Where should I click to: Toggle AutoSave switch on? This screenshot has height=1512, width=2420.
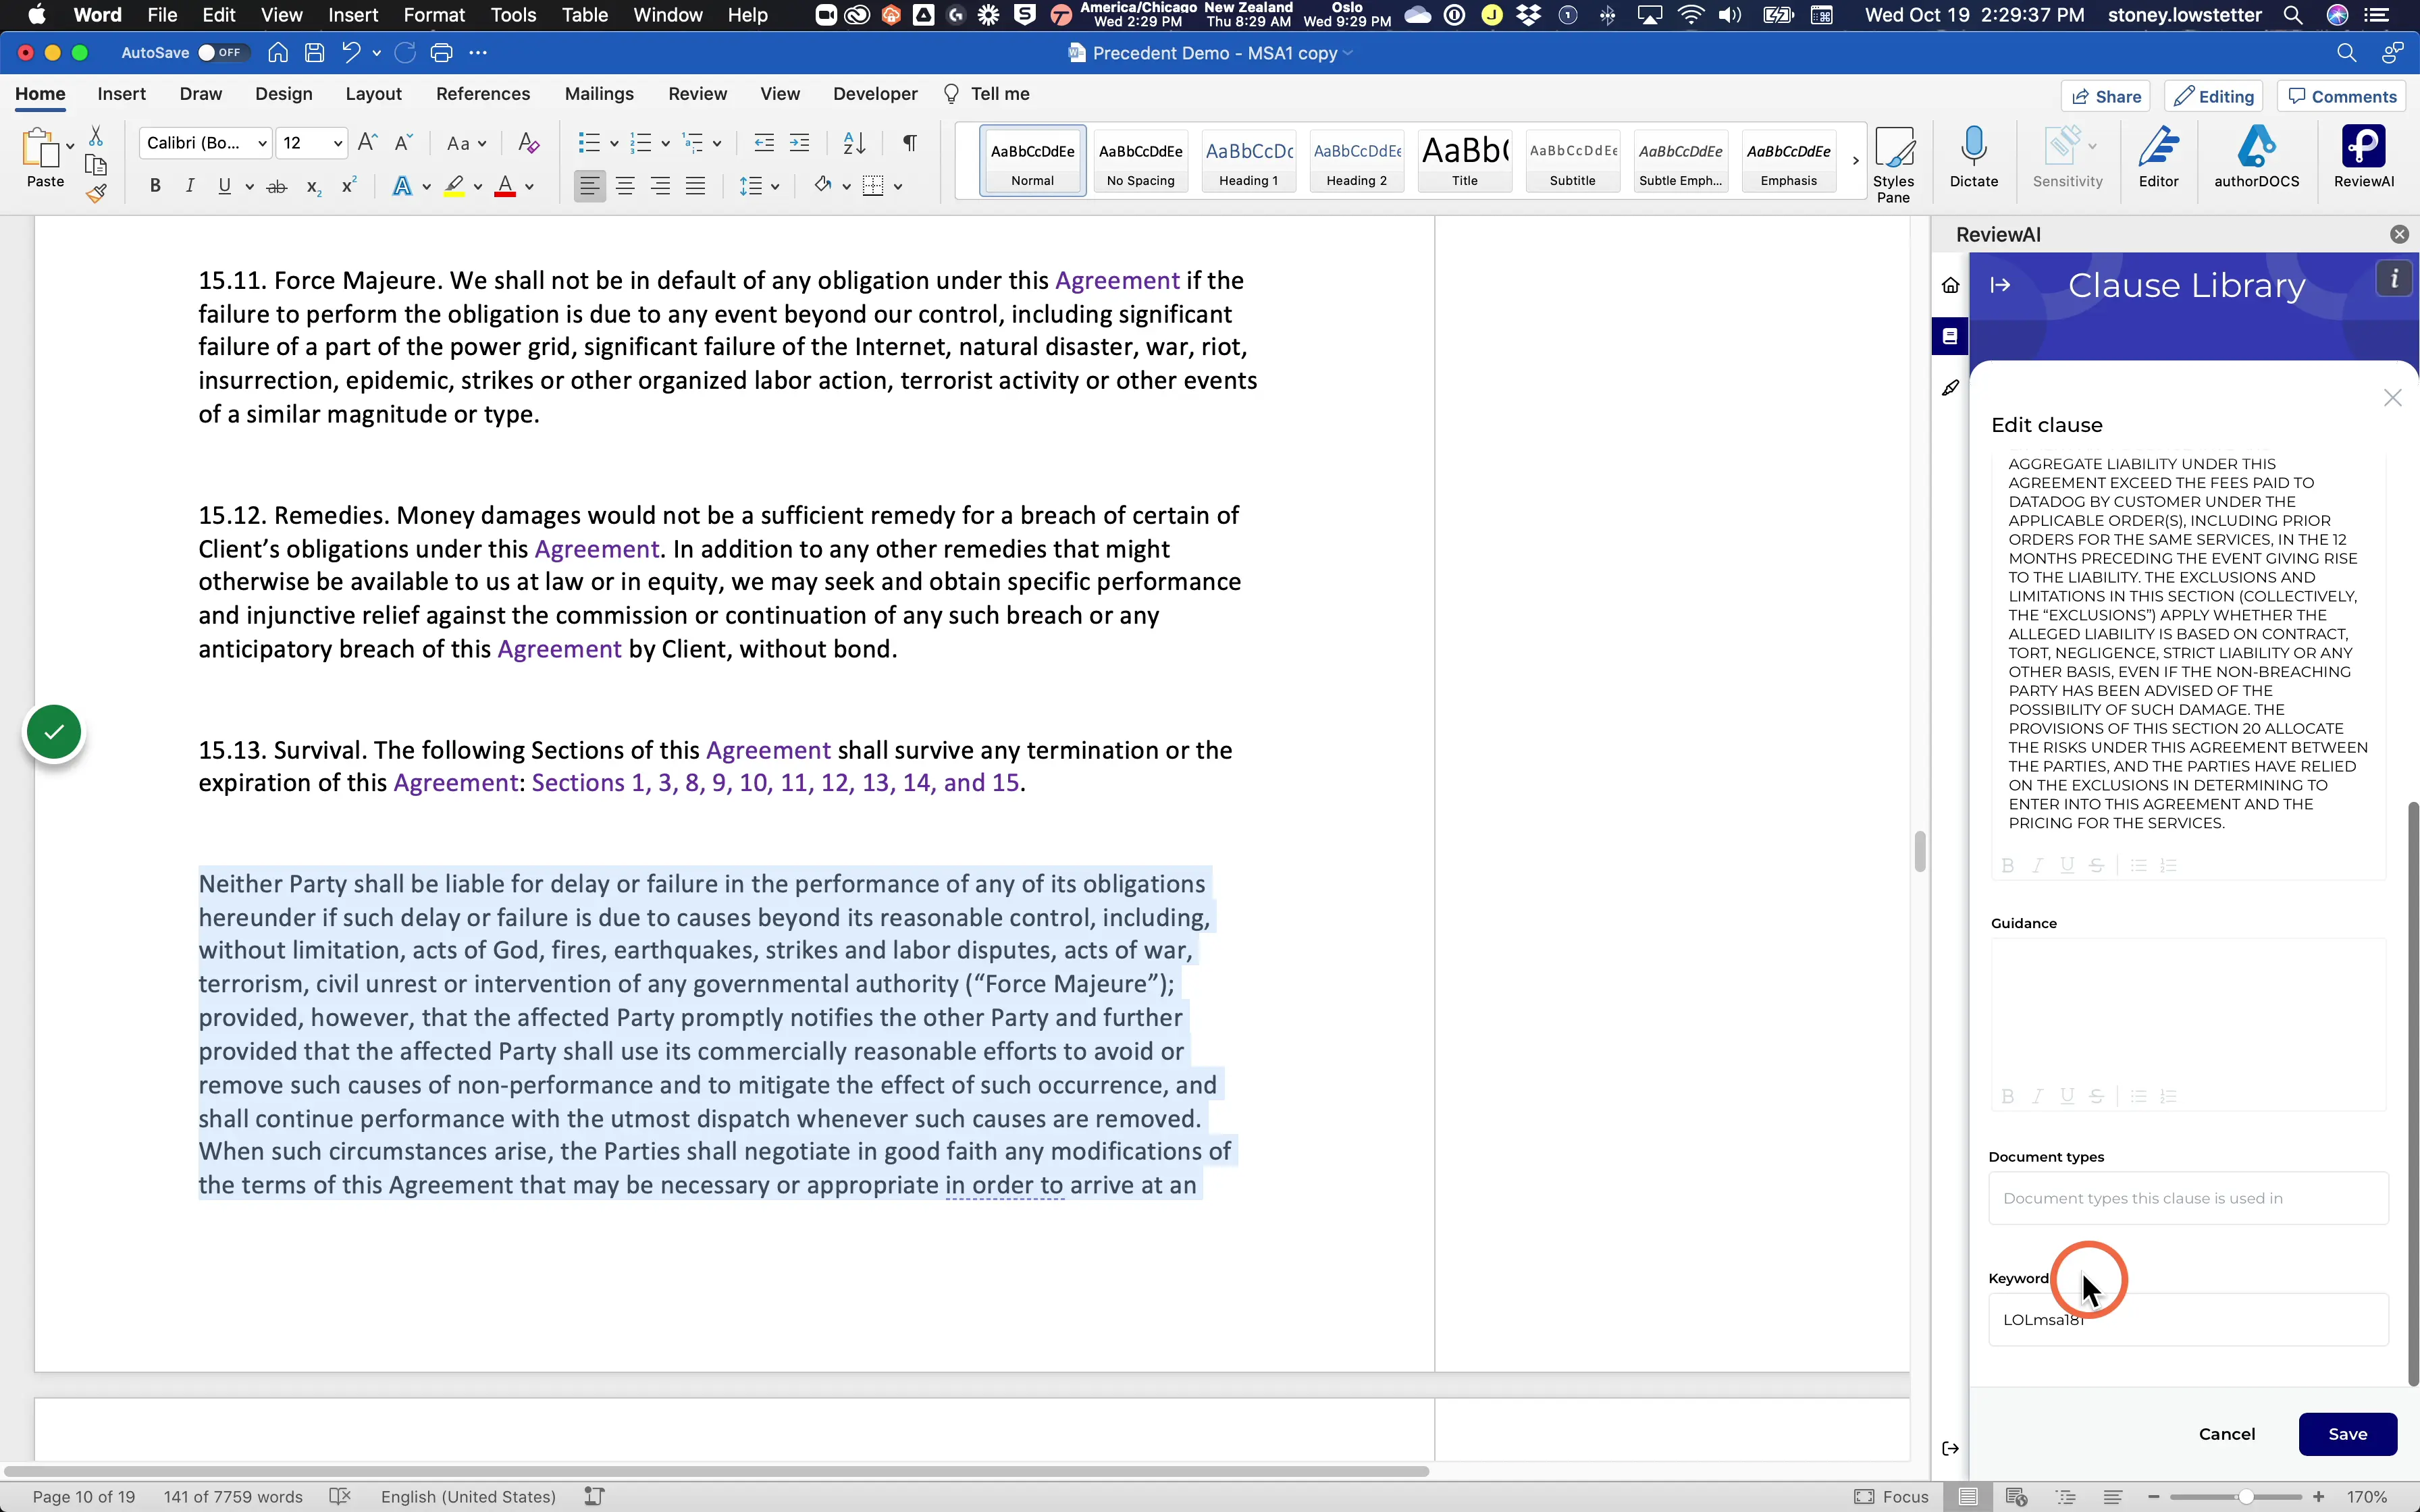click(221, 53)
